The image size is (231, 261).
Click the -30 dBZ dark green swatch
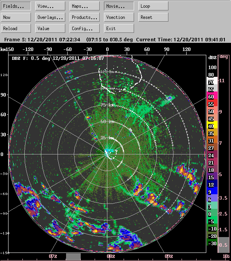[x=212, y=242]
